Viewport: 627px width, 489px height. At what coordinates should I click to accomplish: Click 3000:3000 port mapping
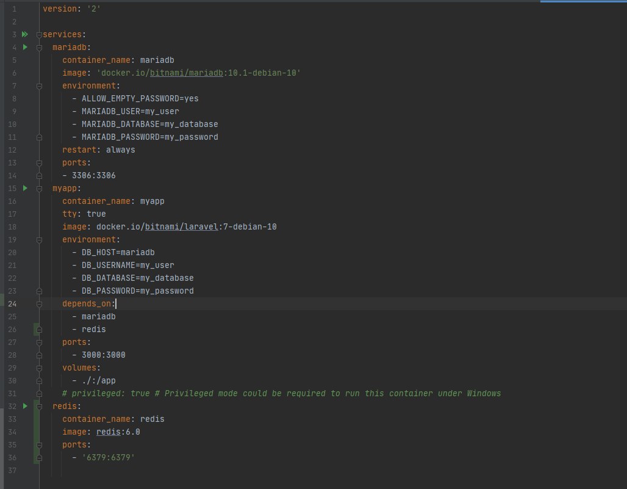click(x=104, y=355)
